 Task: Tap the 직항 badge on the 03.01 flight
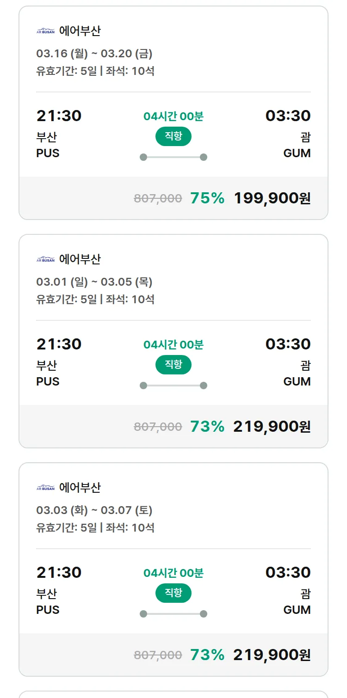173,365
